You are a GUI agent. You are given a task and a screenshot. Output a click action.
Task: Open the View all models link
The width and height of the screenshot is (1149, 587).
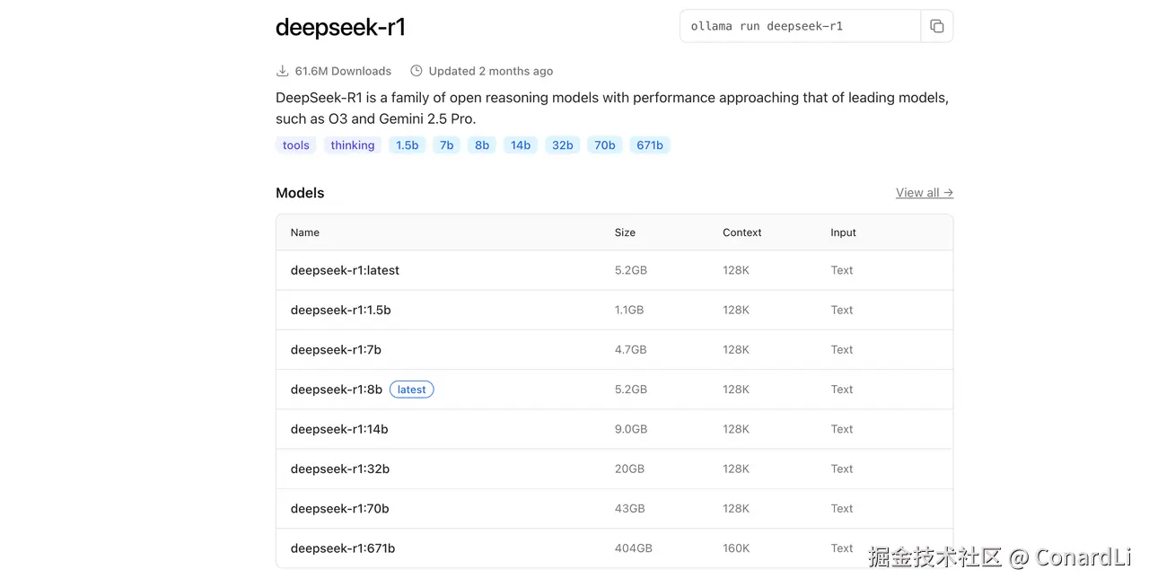coord(924,193)
